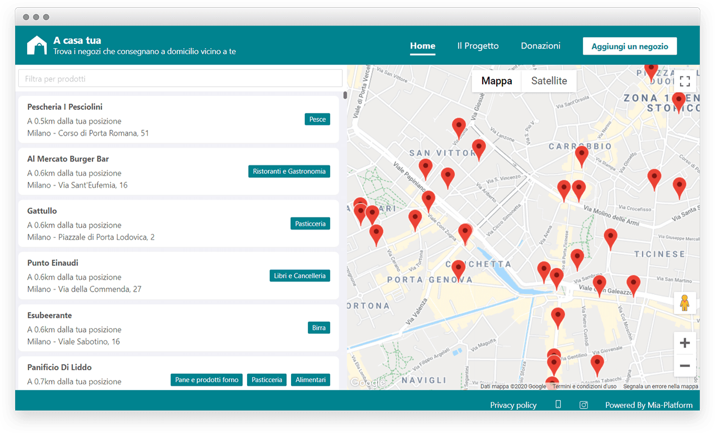Click address Milano - Viale Sabotino, 16
This screenshot has width=715, height=433.
coord(74,341)
